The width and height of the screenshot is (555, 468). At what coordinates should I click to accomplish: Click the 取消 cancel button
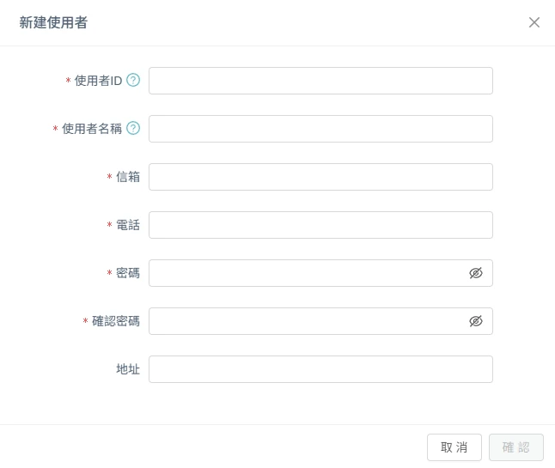[x=454, y=447]
